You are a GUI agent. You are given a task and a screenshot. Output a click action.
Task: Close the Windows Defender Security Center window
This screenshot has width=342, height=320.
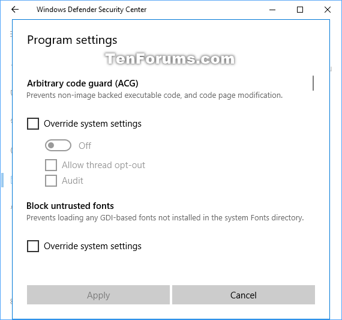[328, 10]
